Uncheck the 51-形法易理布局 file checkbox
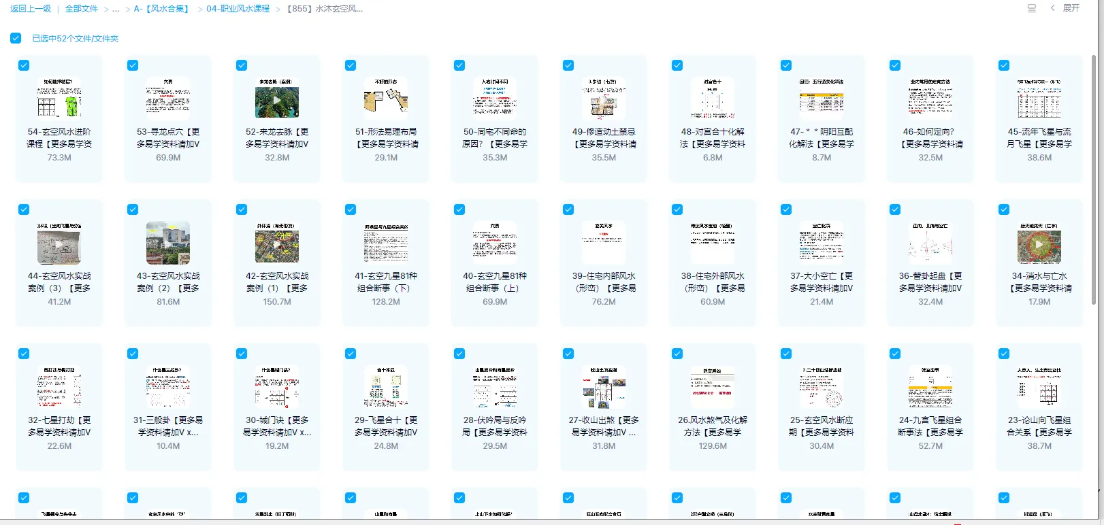 [351, 65]
